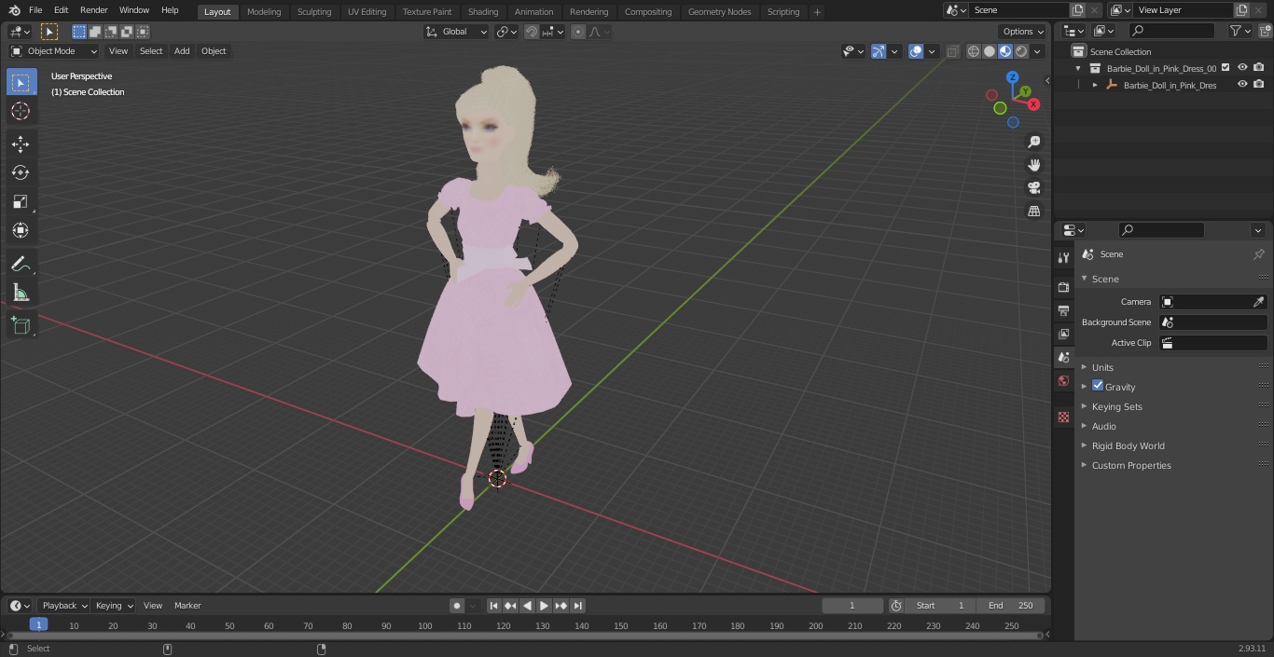Select the Scale tool

click(21, 201)
